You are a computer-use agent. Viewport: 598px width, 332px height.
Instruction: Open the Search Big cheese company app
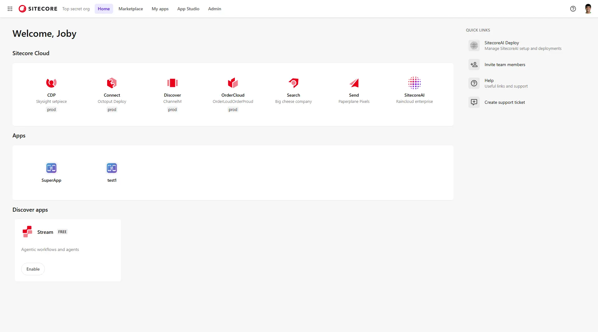click(x=293, y=91)
